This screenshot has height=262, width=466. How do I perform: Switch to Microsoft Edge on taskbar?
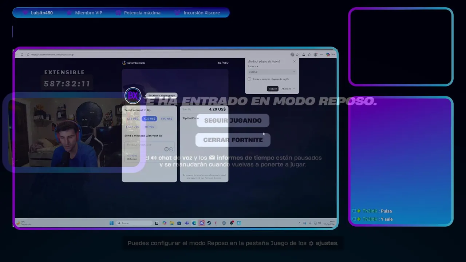(194, 223)
